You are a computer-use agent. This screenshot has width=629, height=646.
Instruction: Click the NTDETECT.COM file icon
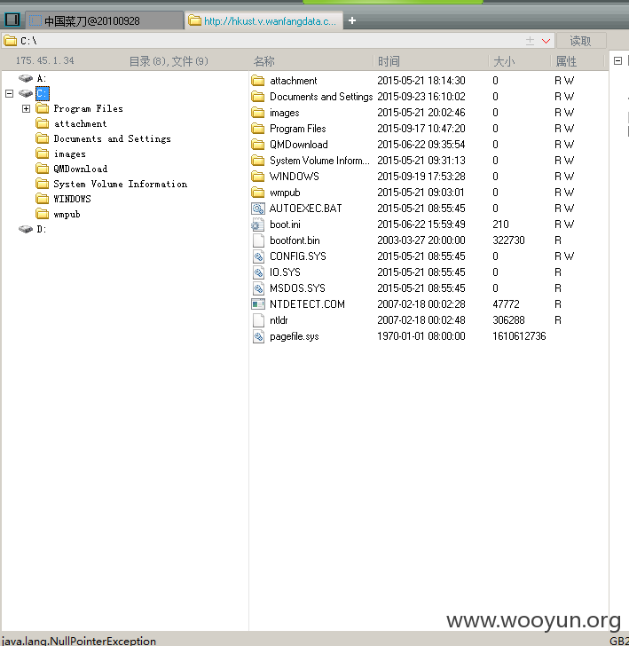click(x=258, y=304)
